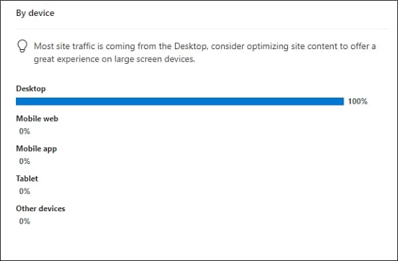
Task: Click the 0% under Other devices
Action: (25, 221)
